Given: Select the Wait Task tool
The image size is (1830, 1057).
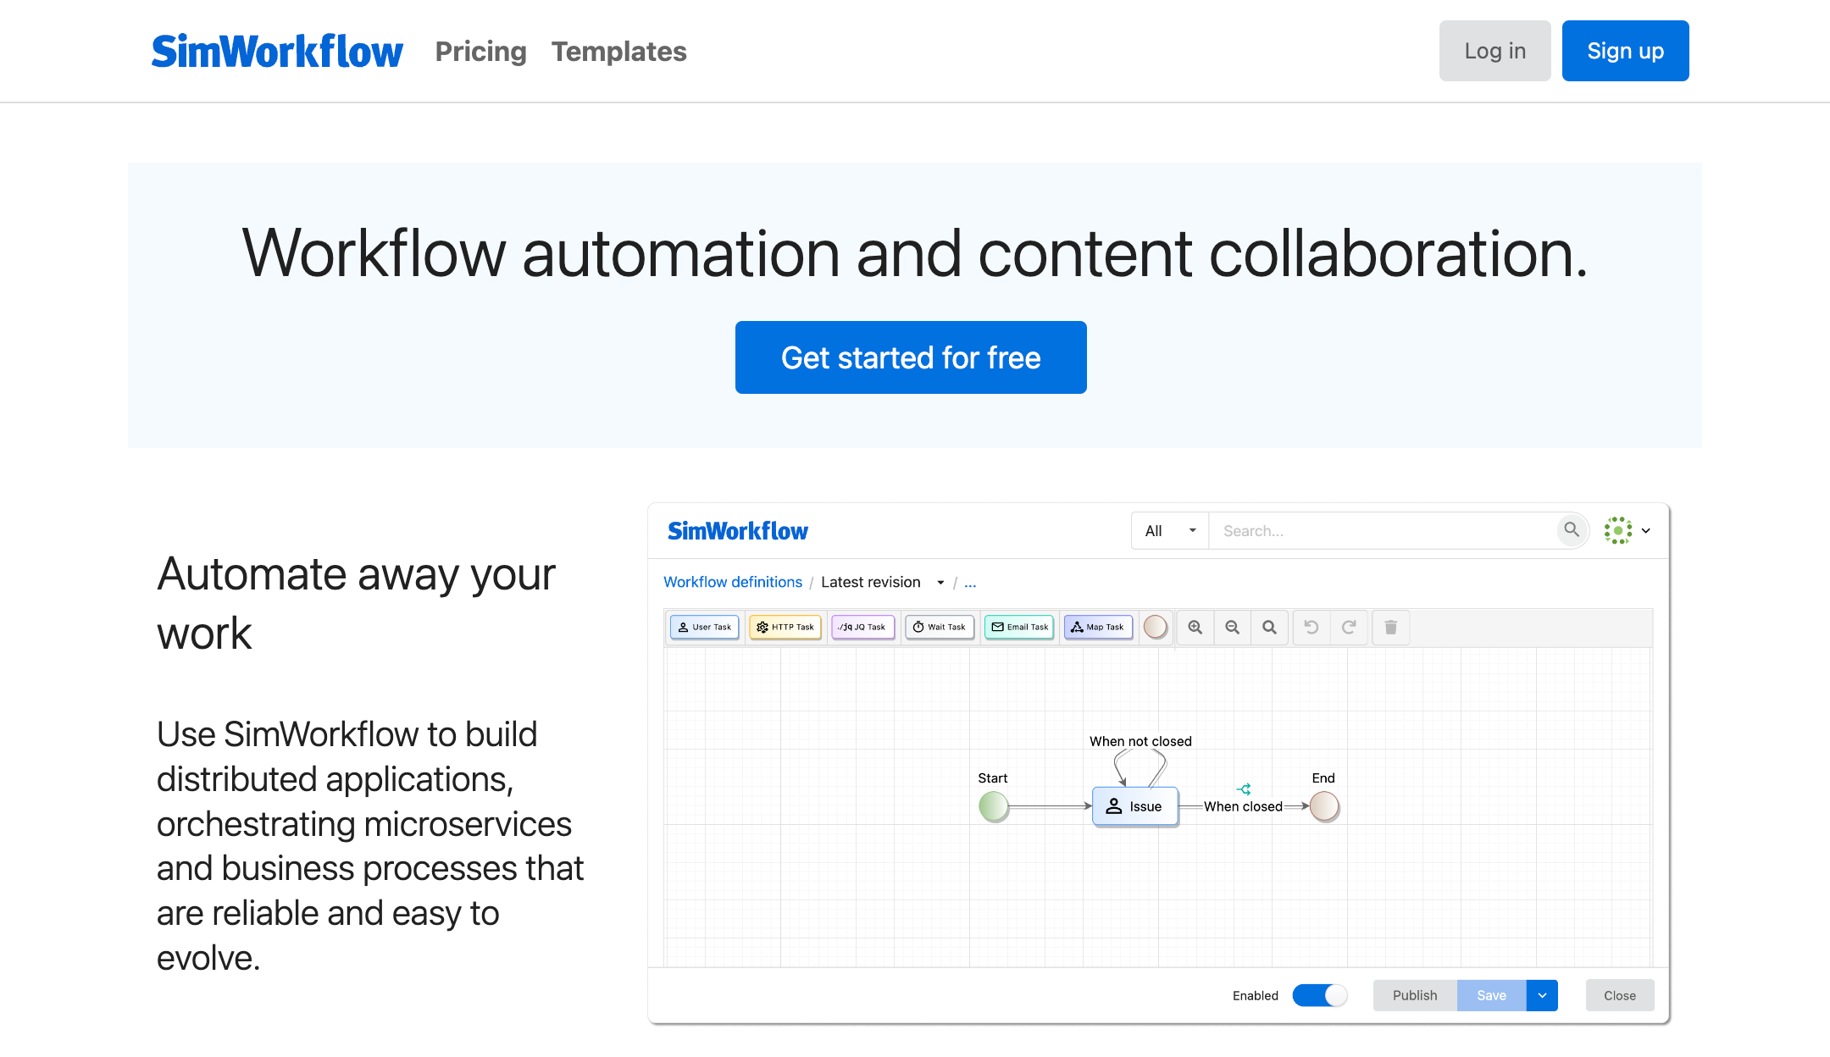Looking at the screenshot, I should click(x=940, y=628).
